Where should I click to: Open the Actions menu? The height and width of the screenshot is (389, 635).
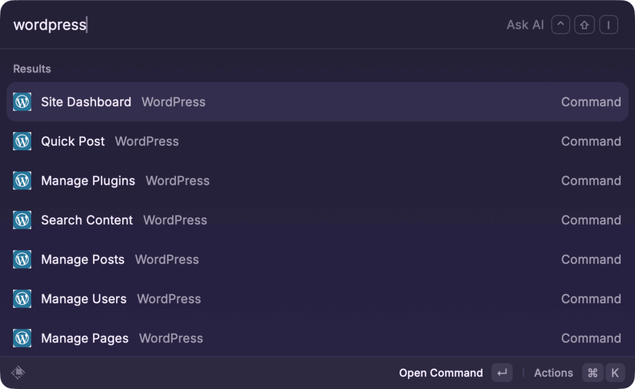[x=553, y=373]
